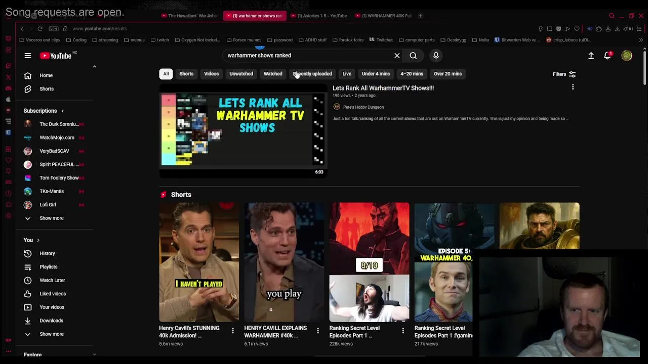Open the streaming bookmarks folder
Screen dimensions: 648x364
click(x=105, y=40)
